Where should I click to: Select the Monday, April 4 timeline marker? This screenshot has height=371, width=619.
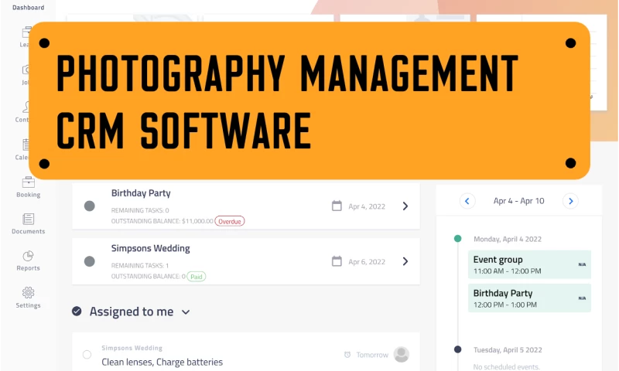point(458,239)
